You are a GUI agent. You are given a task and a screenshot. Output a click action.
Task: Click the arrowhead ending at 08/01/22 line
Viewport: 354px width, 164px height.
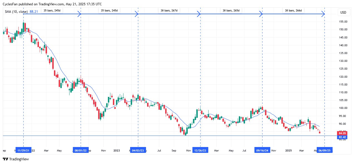click(79, 14)
